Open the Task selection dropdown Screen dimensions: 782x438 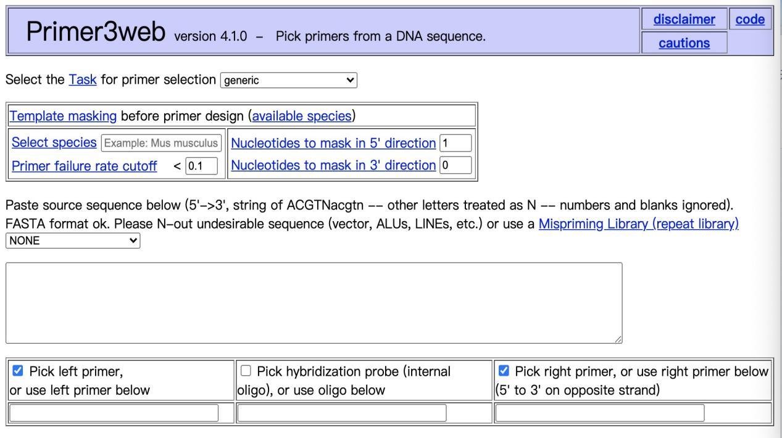288,80
